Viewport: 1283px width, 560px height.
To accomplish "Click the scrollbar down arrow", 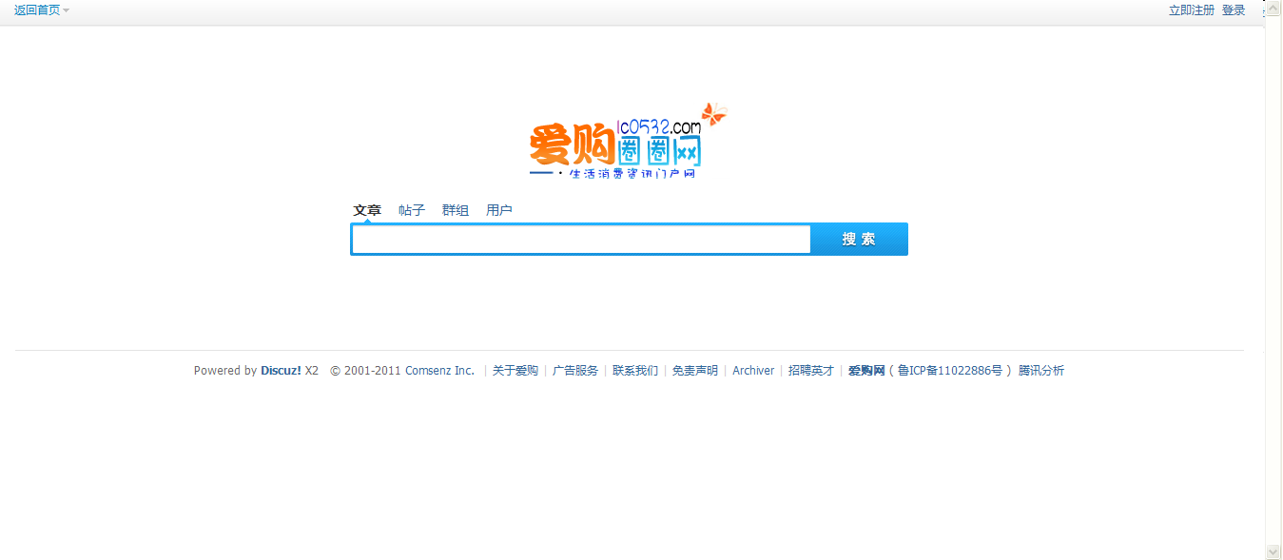I will (1273, 551).
